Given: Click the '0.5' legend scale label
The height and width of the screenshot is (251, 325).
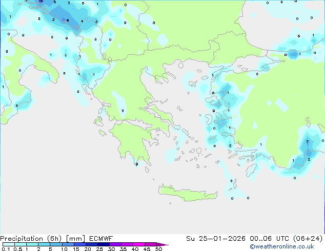Looking at the screenshot, I should pos(17,249).
